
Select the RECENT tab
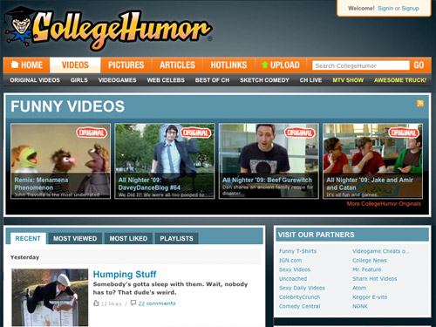[x=28, y=239]
